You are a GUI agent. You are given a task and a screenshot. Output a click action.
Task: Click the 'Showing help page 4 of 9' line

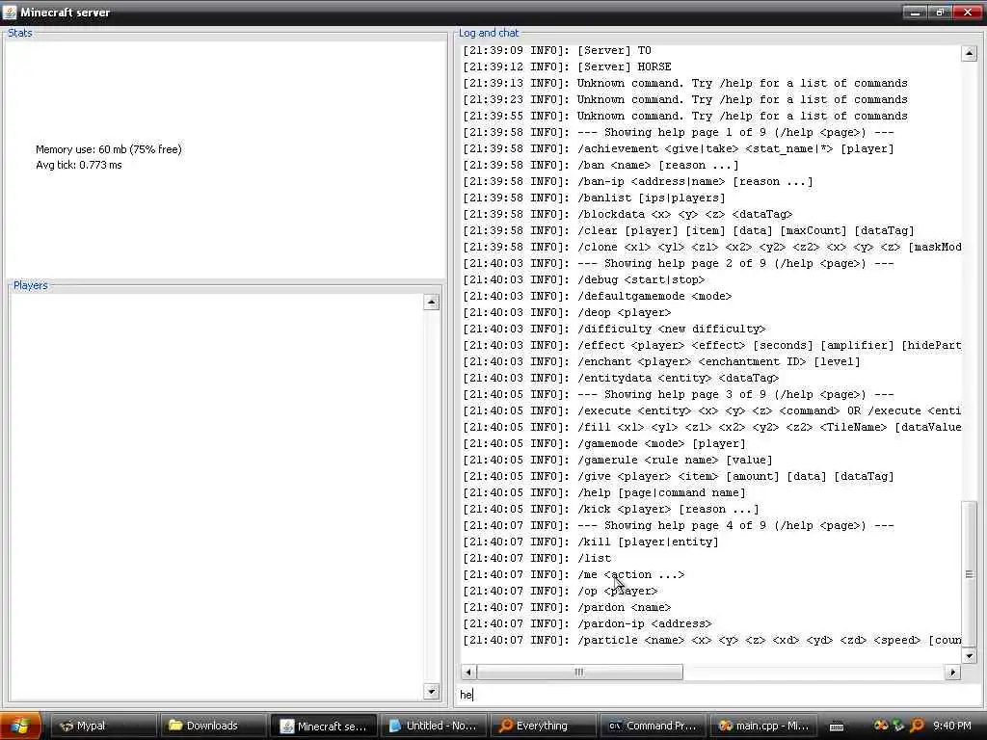(679, 525)
